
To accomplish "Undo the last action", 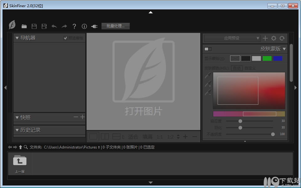I will click(x=54, y=26).
